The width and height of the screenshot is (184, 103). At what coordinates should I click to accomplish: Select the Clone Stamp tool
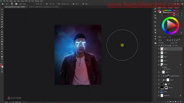(x=2, y=32)
